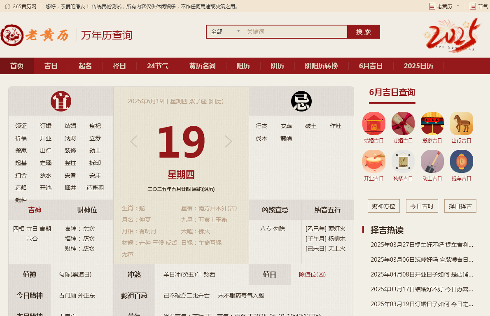Image resolution: width=490 pixels, height=316 pixels.
Task: Click the next-day arrow beside the date 19
Action: point(228,141)
